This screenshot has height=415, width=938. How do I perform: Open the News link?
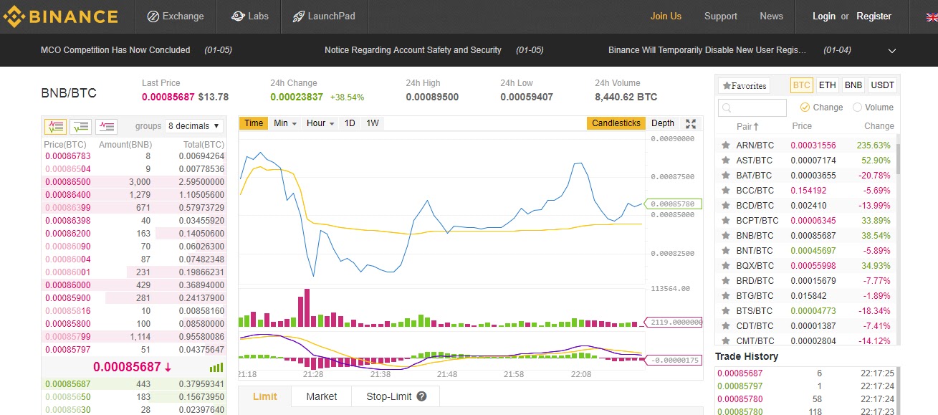tap(771, 16)
